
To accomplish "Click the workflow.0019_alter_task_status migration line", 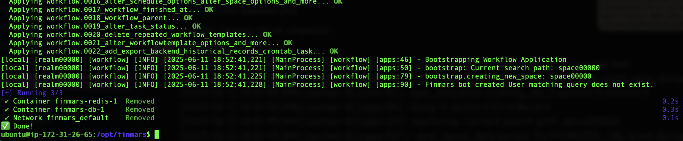I will (105, 26).
